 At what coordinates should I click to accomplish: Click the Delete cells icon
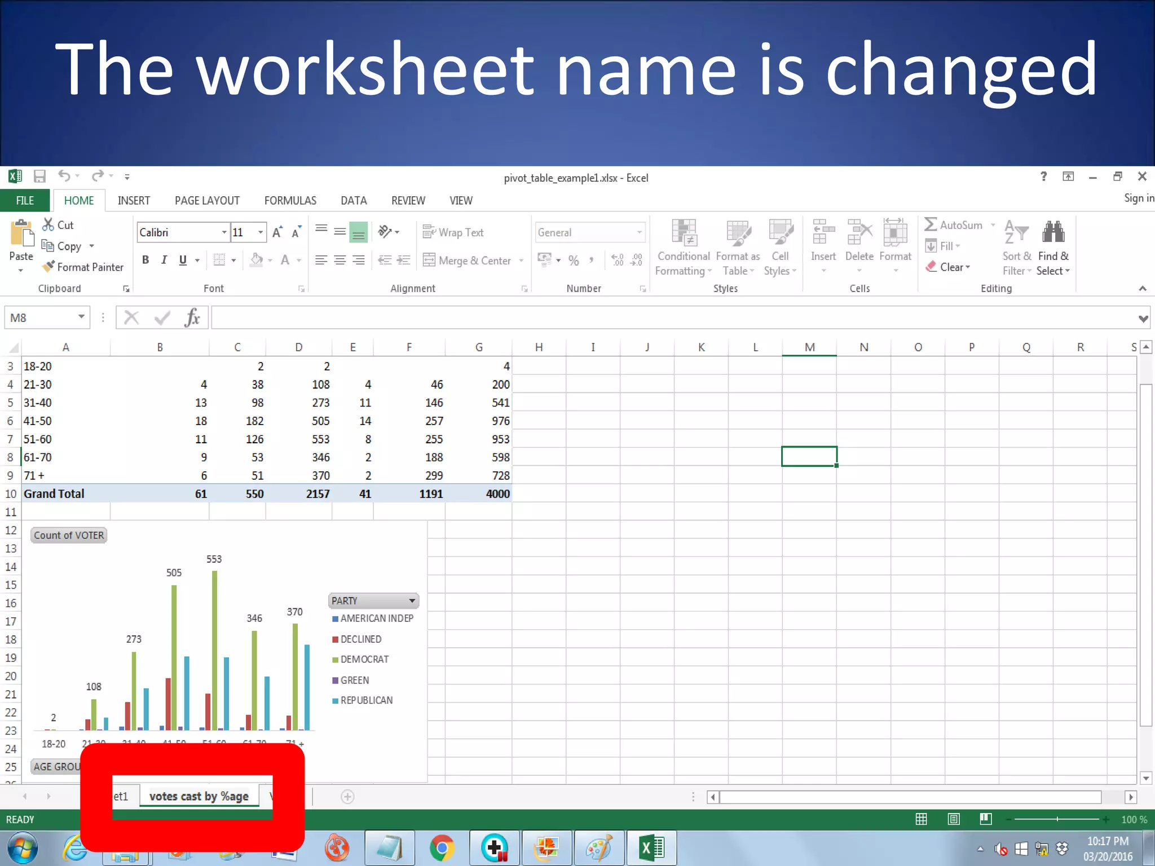(859, 232)
